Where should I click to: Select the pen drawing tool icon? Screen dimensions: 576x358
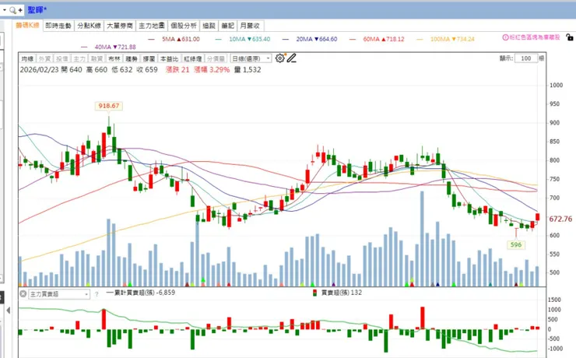point(292,58)
